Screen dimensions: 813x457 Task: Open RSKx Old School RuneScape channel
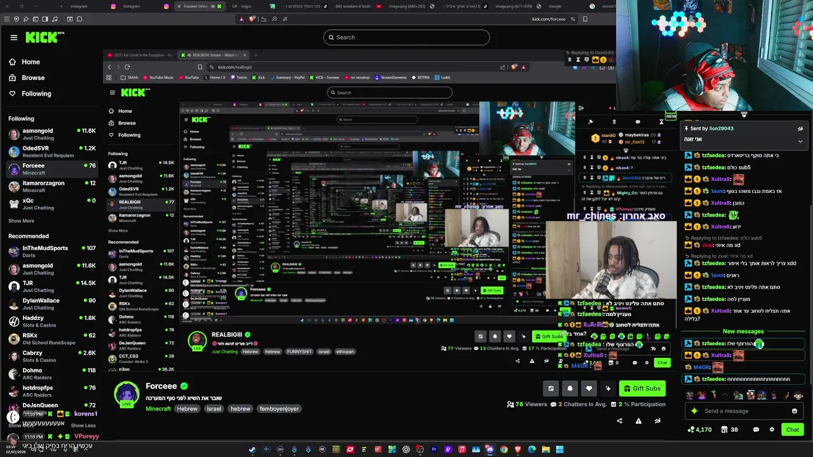pyautogui.click(x=51, y=339)
